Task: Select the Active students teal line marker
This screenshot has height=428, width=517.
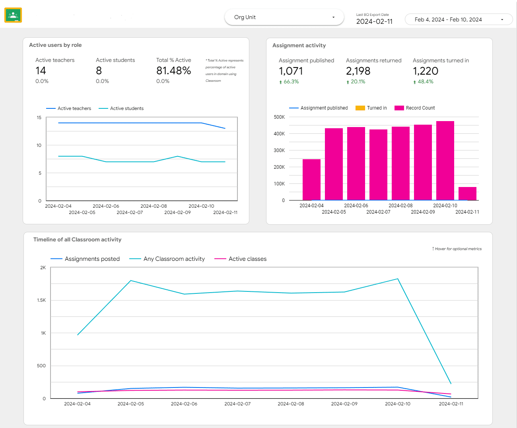Action: tap(103, 108)
